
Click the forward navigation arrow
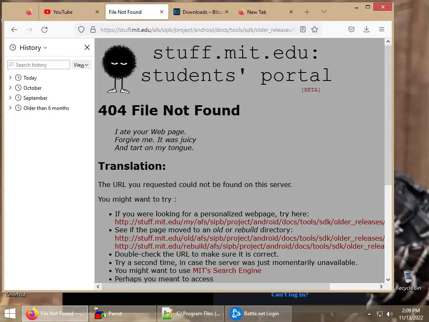pyautogui.click(x=29, y=30)
